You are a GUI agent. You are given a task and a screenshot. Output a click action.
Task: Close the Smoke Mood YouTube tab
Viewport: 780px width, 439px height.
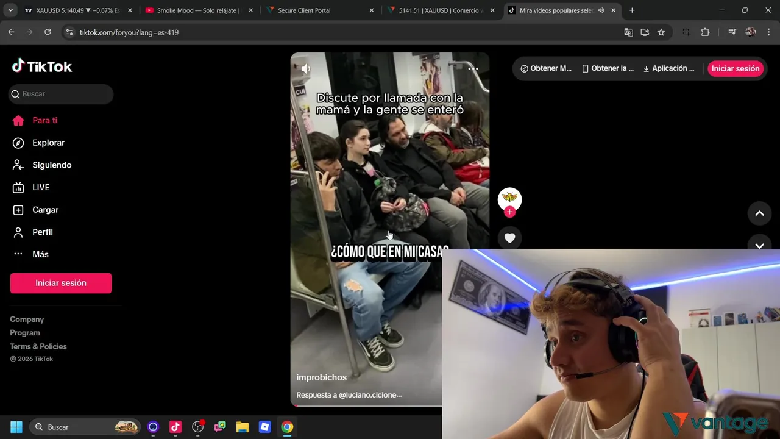click(x=250, y=10)
